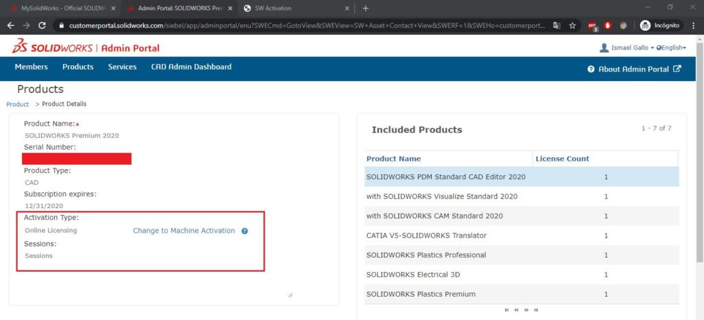Click the user avatar icon by Ismael Gallo
The height and width of the screenshot is (320, 704).
[604, 47]
